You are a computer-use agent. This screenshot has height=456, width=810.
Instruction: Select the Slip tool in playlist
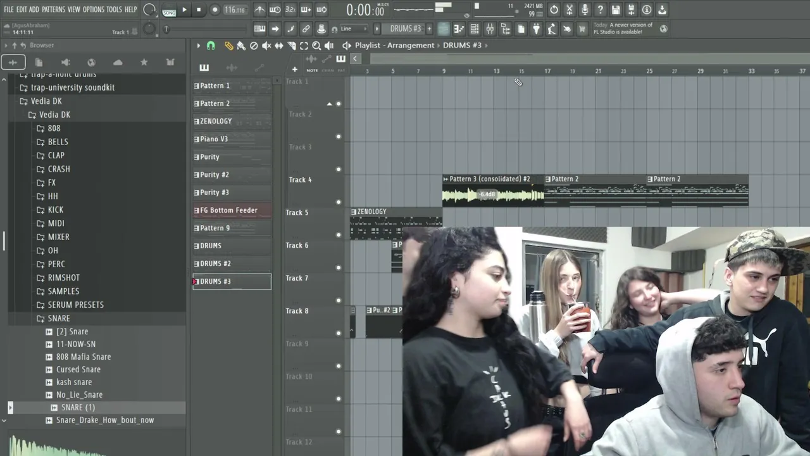pyautogui.click(x=279, y=46)
